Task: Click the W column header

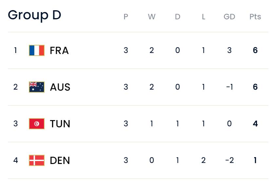Action: [151, 17]
